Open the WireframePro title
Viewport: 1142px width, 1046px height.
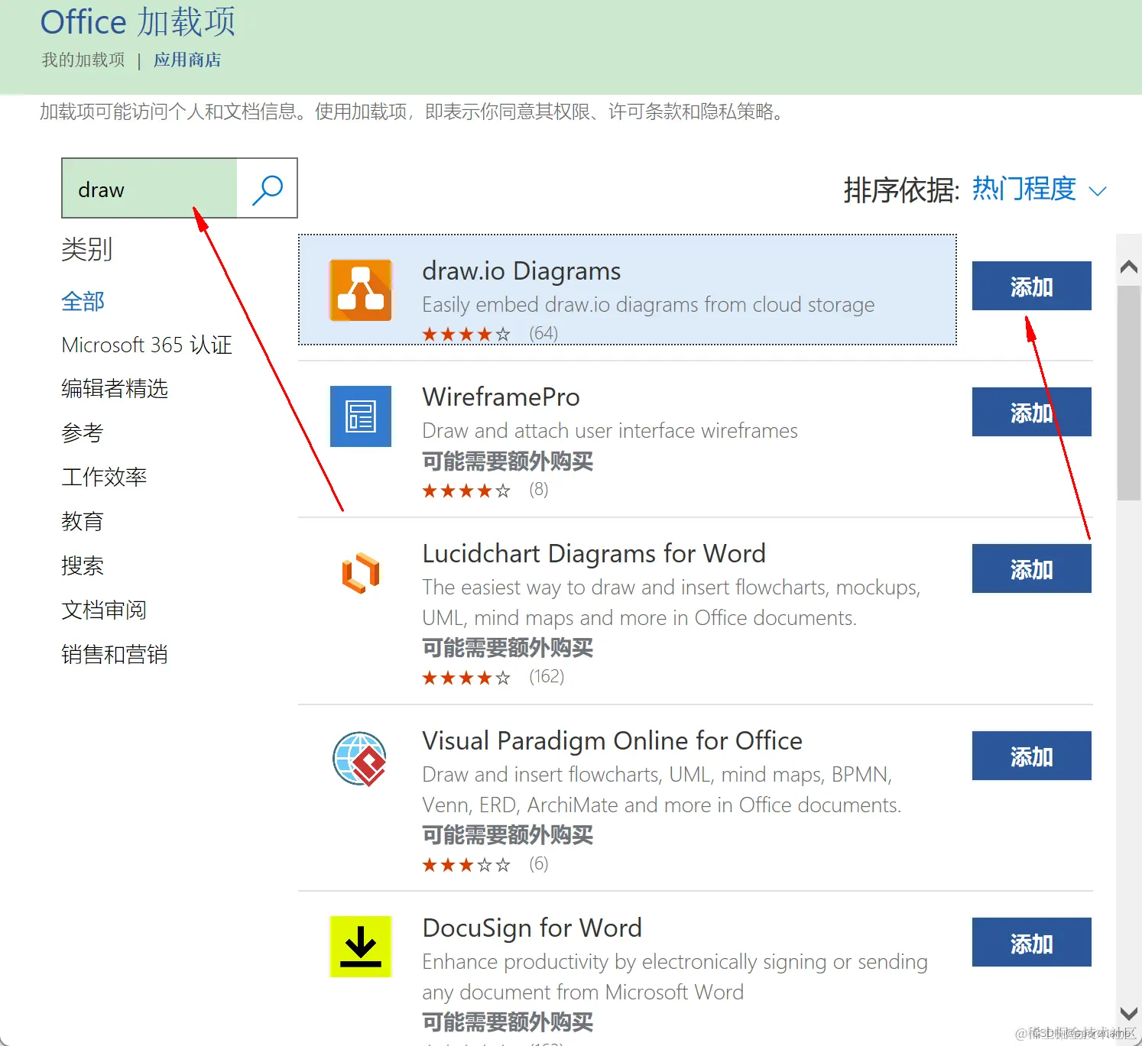pyautogui.click(x=501, y=397)
